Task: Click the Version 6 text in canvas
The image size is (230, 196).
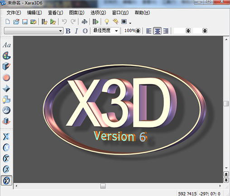Action: pyautogui.click(x=120, y=136)
